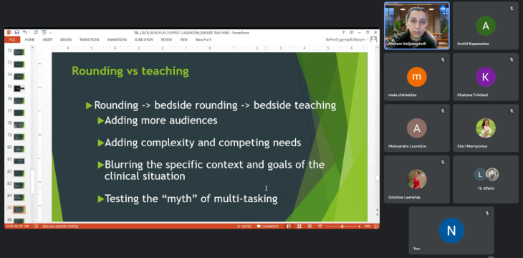Switch to Reading View icon in status bar
The image size is (523, 258).
point(310,226)
